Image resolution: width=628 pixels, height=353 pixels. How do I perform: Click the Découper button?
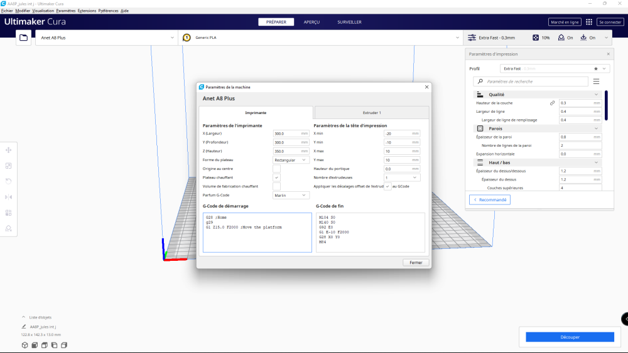click(570, 337)
